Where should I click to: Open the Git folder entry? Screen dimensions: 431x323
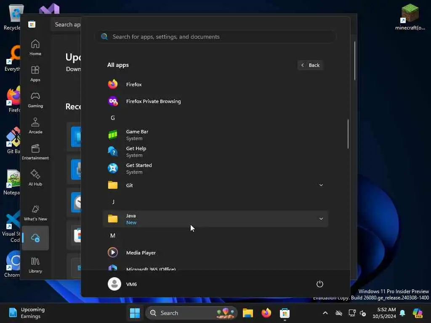tap(215, 185)
